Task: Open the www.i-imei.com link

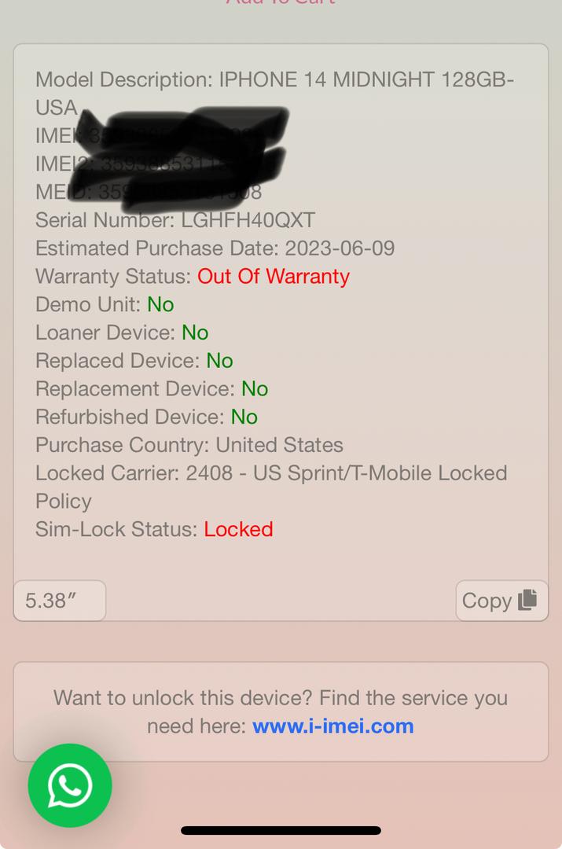Action: [333, 726]
